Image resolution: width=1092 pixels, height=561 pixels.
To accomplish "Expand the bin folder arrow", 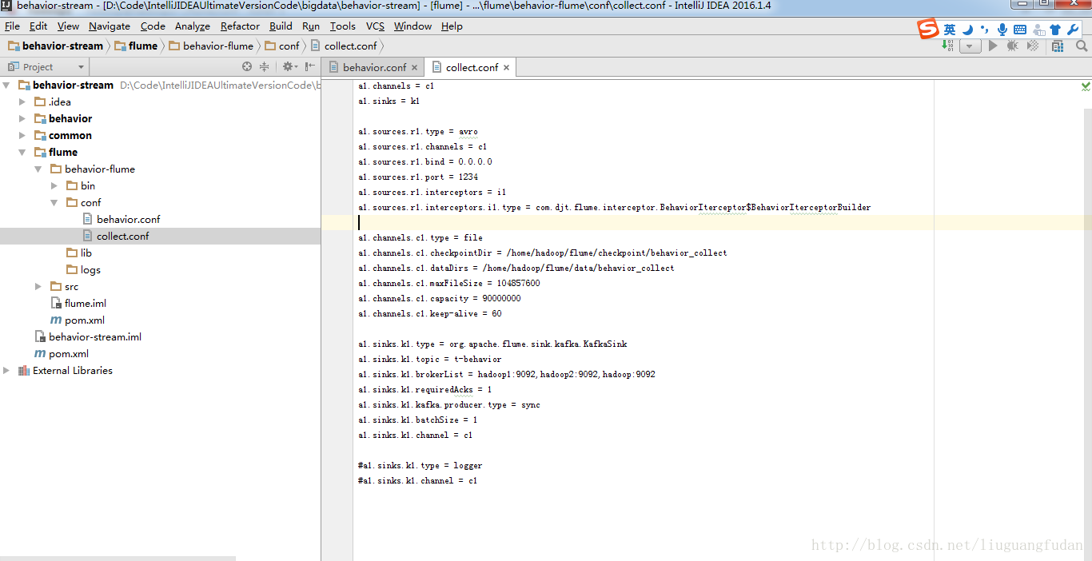I will [54, 185].
